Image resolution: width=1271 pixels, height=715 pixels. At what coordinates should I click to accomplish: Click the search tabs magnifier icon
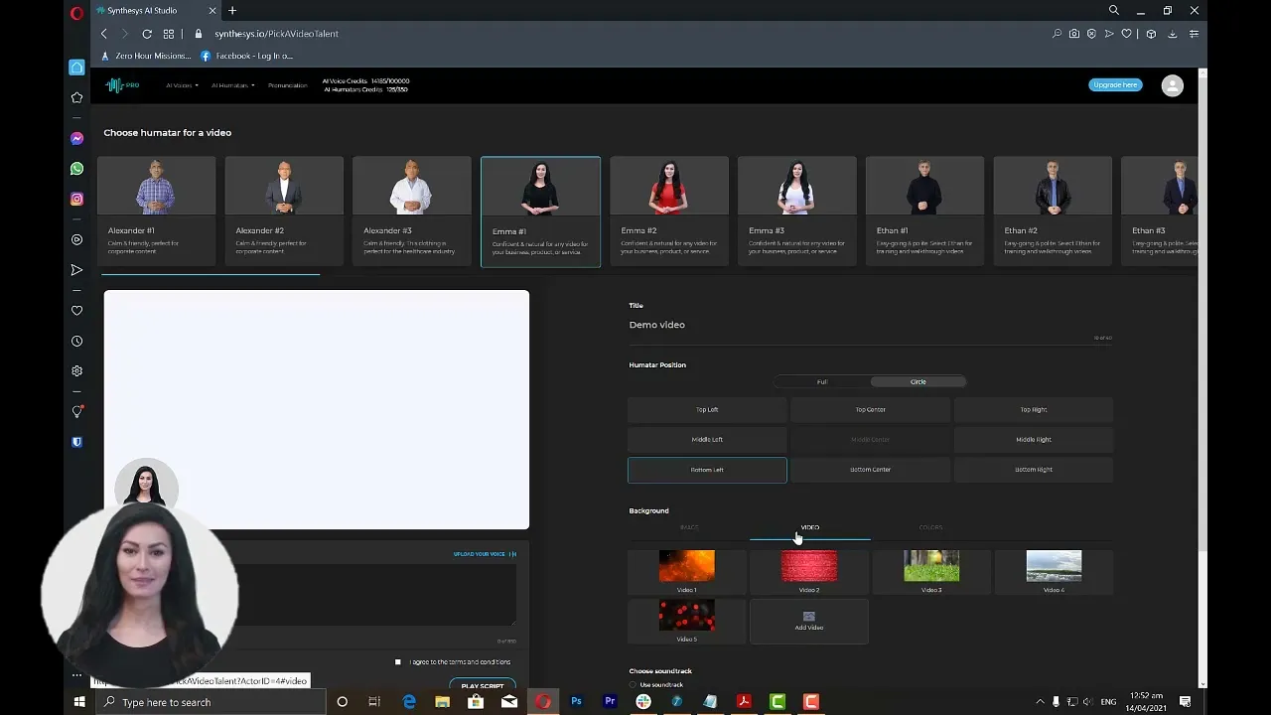click(1114, 10)
